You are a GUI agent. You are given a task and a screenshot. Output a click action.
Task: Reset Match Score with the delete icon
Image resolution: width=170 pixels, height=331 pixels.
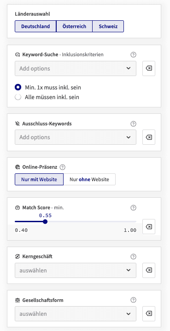[149, 227]
